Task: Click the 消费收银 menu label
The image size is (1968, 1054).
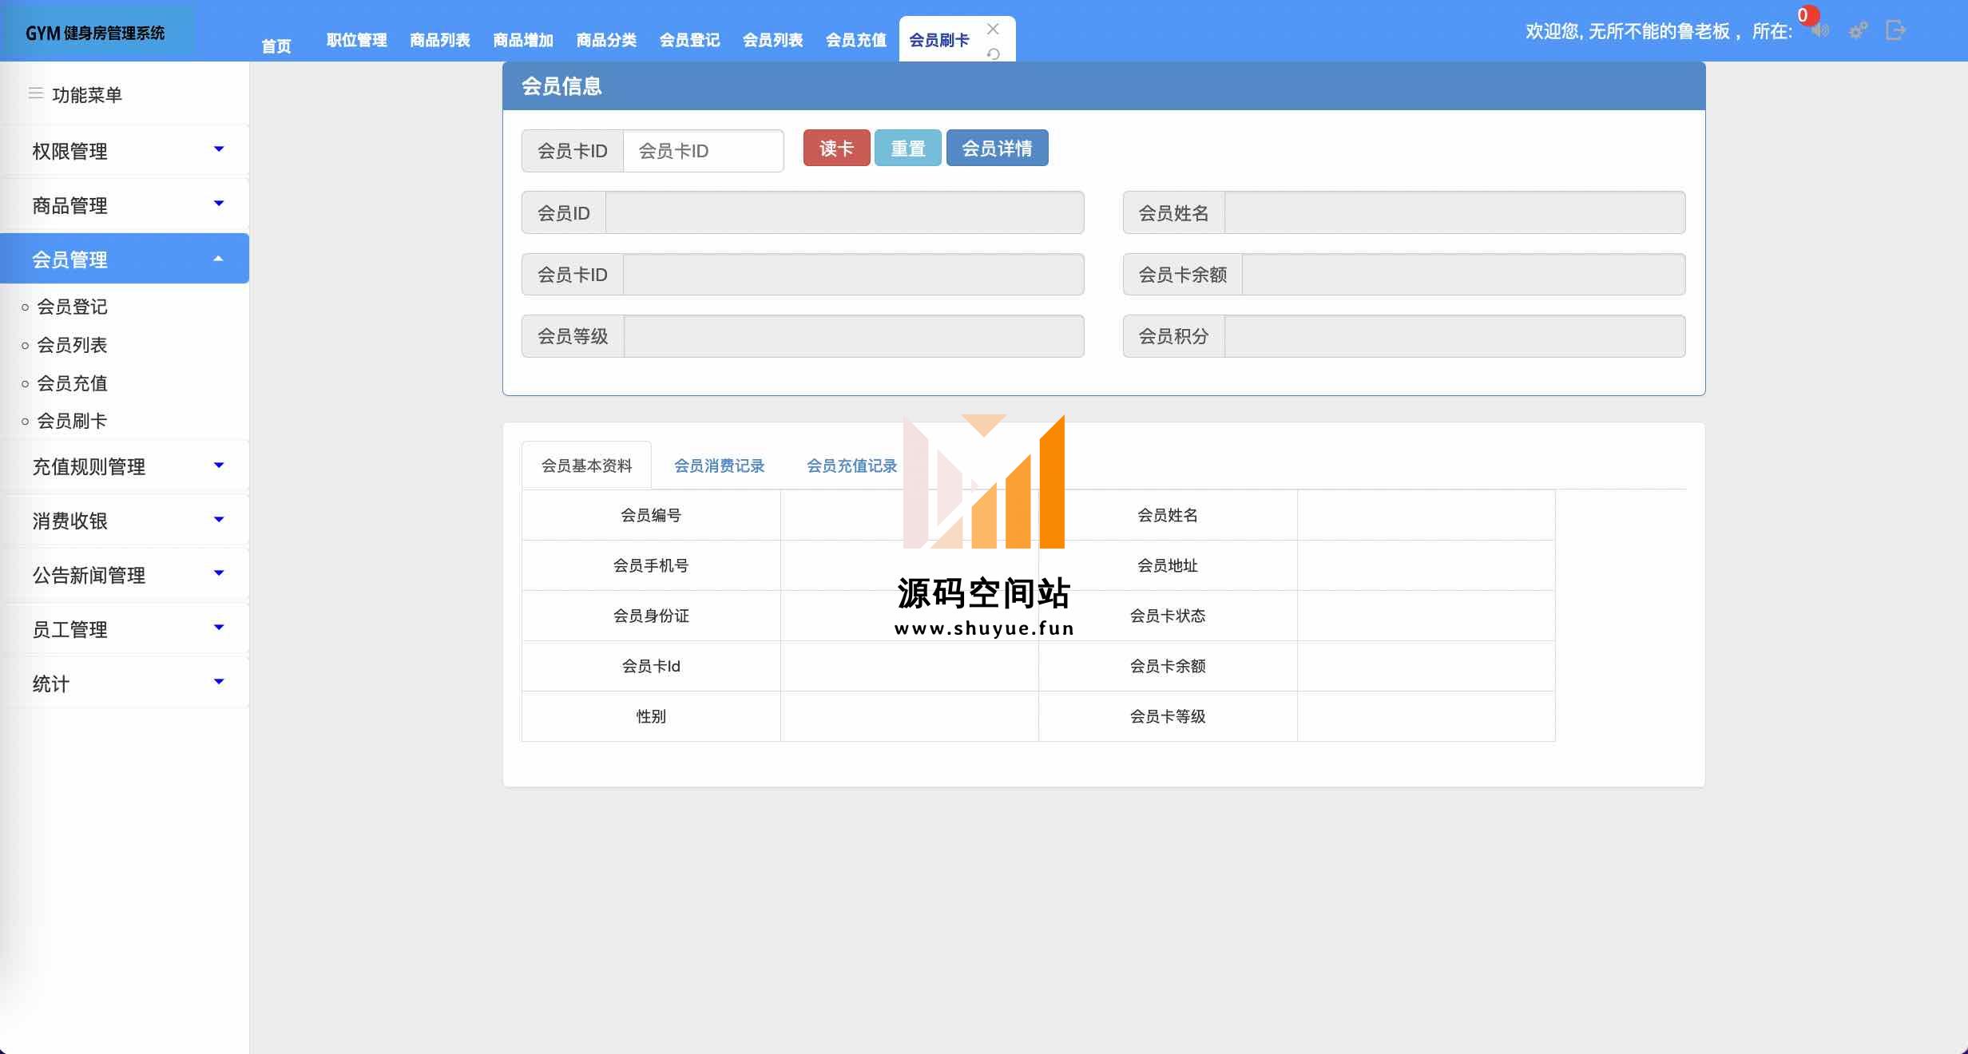Action: click(69, 521)
